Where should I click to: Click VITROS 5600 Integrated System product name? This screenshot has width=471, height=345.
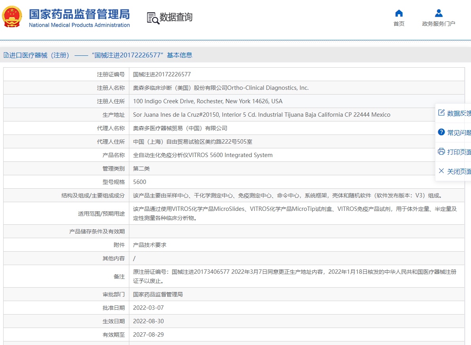coord(203,155)
